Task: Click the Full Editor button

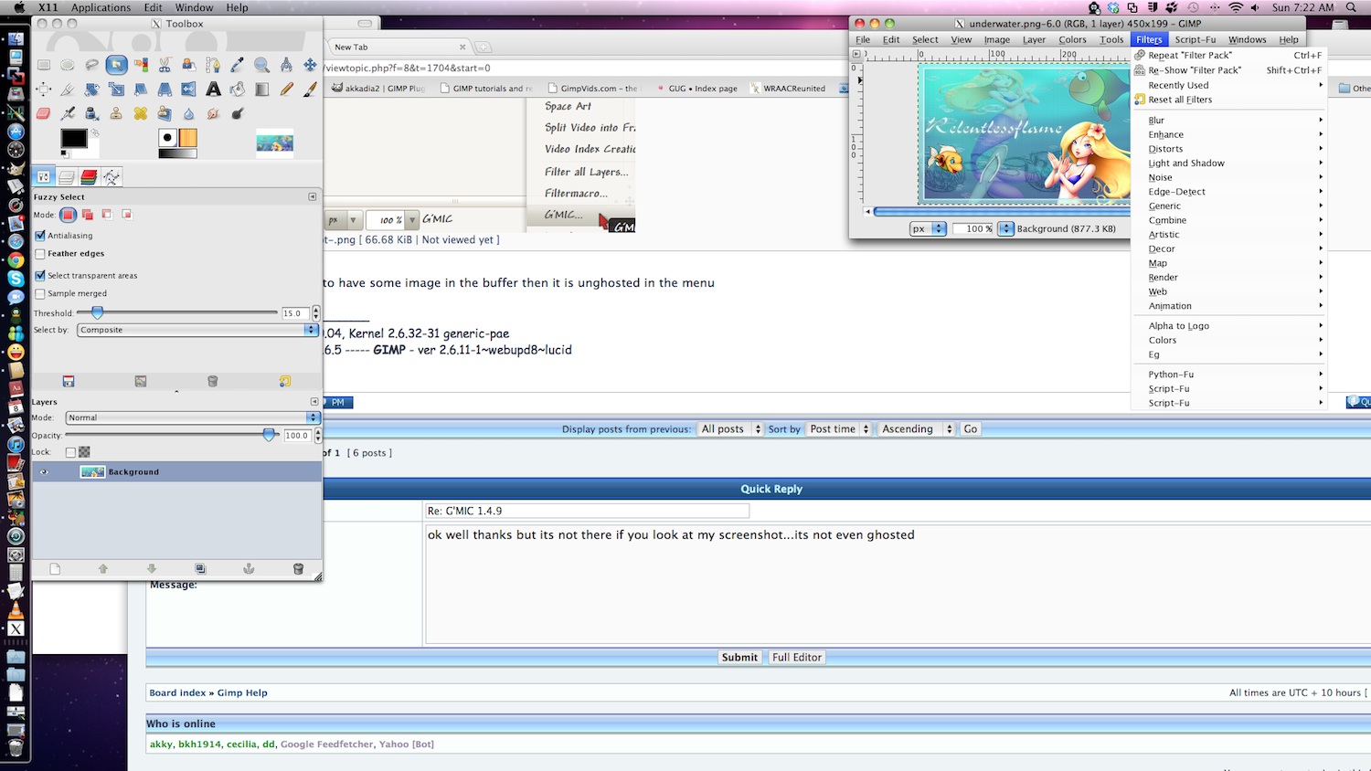Action: coord(797,657)
